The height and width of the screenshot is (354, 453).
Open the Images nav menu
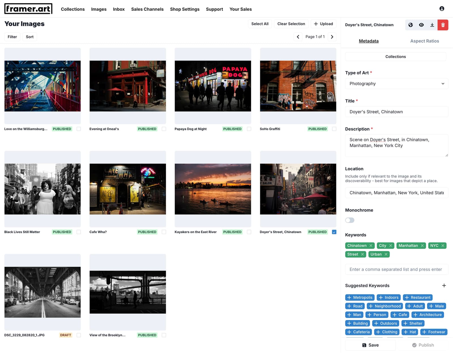click(x=99, y=9)
